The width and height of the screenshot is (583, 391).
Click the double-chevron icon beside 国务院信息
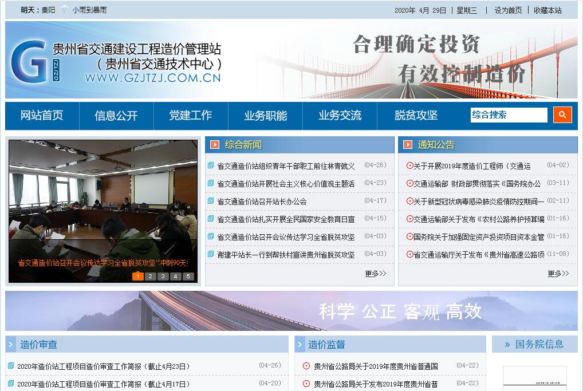coord(507,345)
